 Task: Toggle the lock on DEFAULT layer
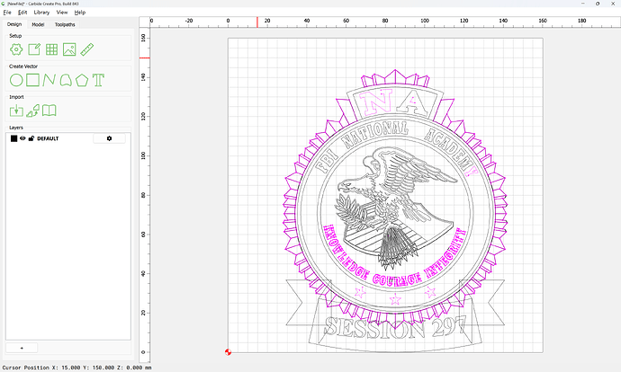31,138
